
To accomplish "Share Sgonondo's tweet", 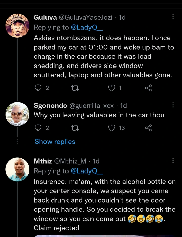I will click(148, 128).
